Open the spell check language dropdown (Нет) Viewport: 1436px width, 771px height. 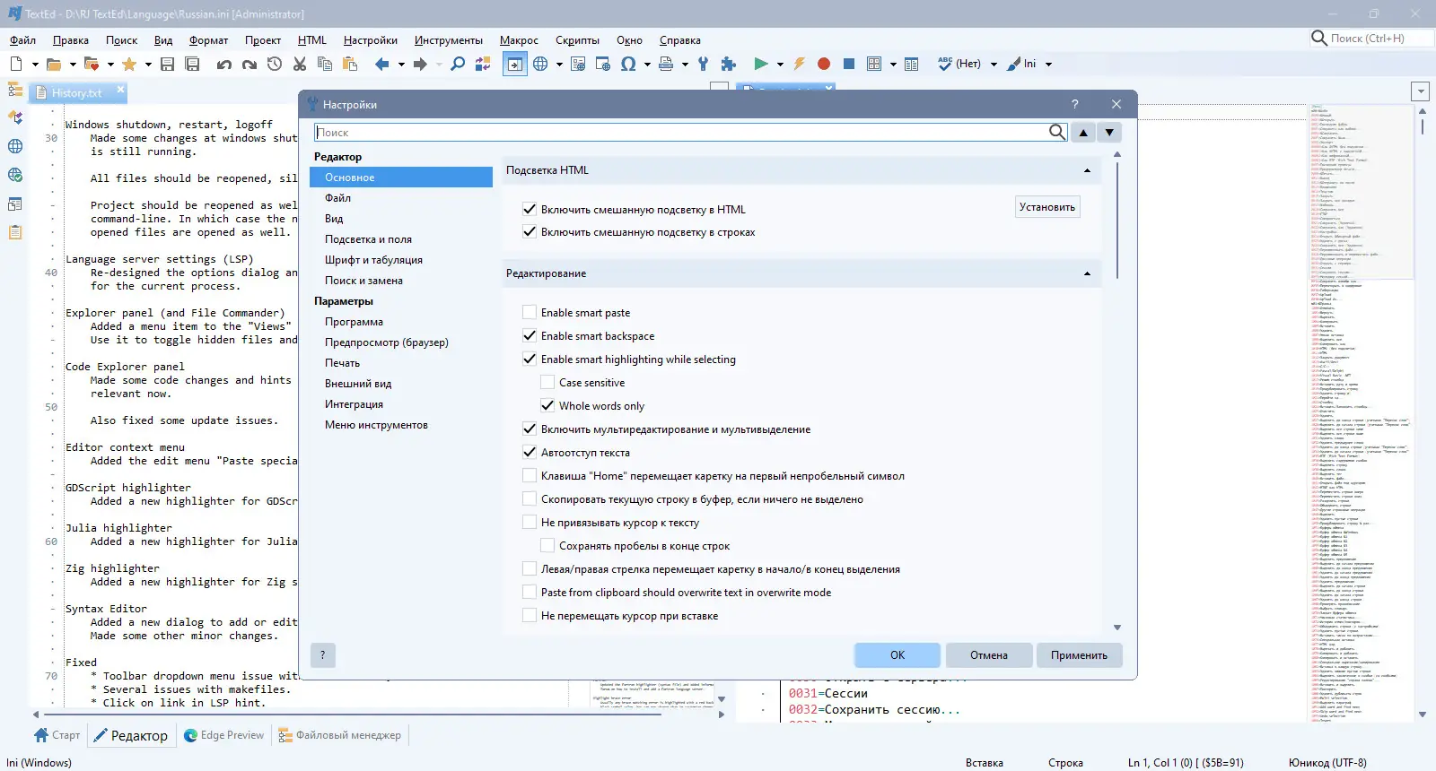pyautogui.click(x=994, y=64)
